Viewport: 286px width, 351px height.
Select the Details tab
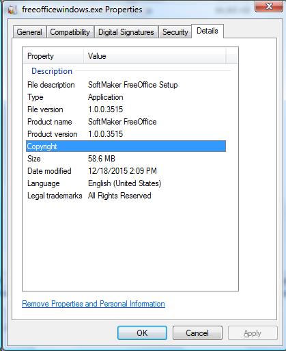(208, 31)
